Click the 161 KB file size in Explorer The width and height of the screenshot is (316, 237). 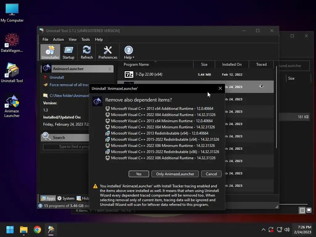pyautogui.click(x=303, y=117)
